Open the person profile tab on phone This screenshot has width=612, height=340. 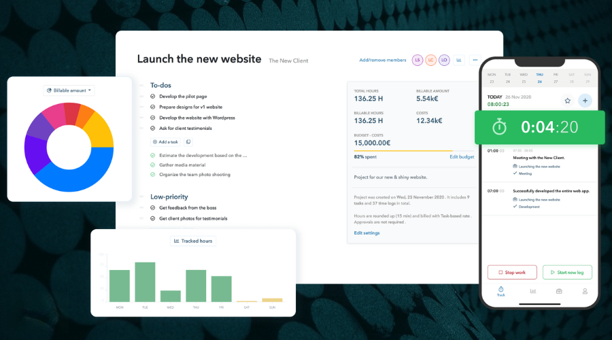pos(585,291)
